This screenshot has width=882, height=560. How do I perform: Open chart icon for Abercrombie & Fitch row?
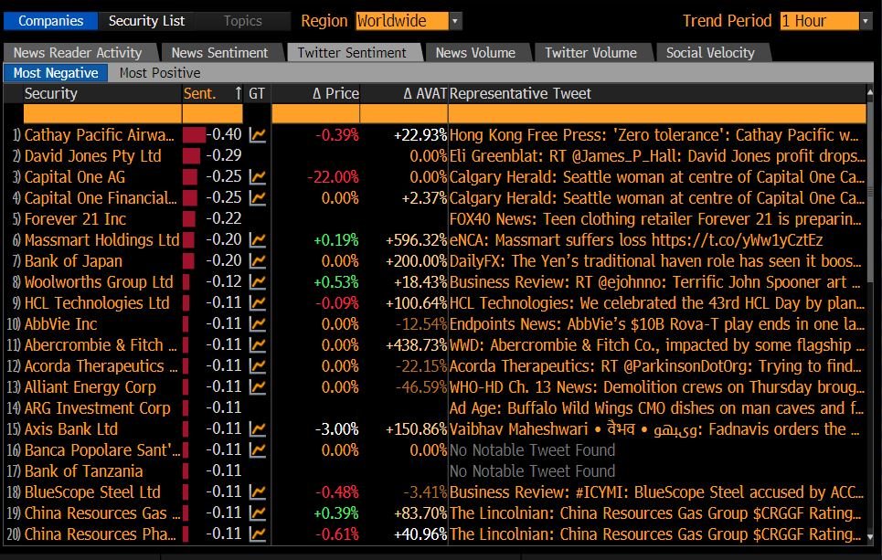258,345
